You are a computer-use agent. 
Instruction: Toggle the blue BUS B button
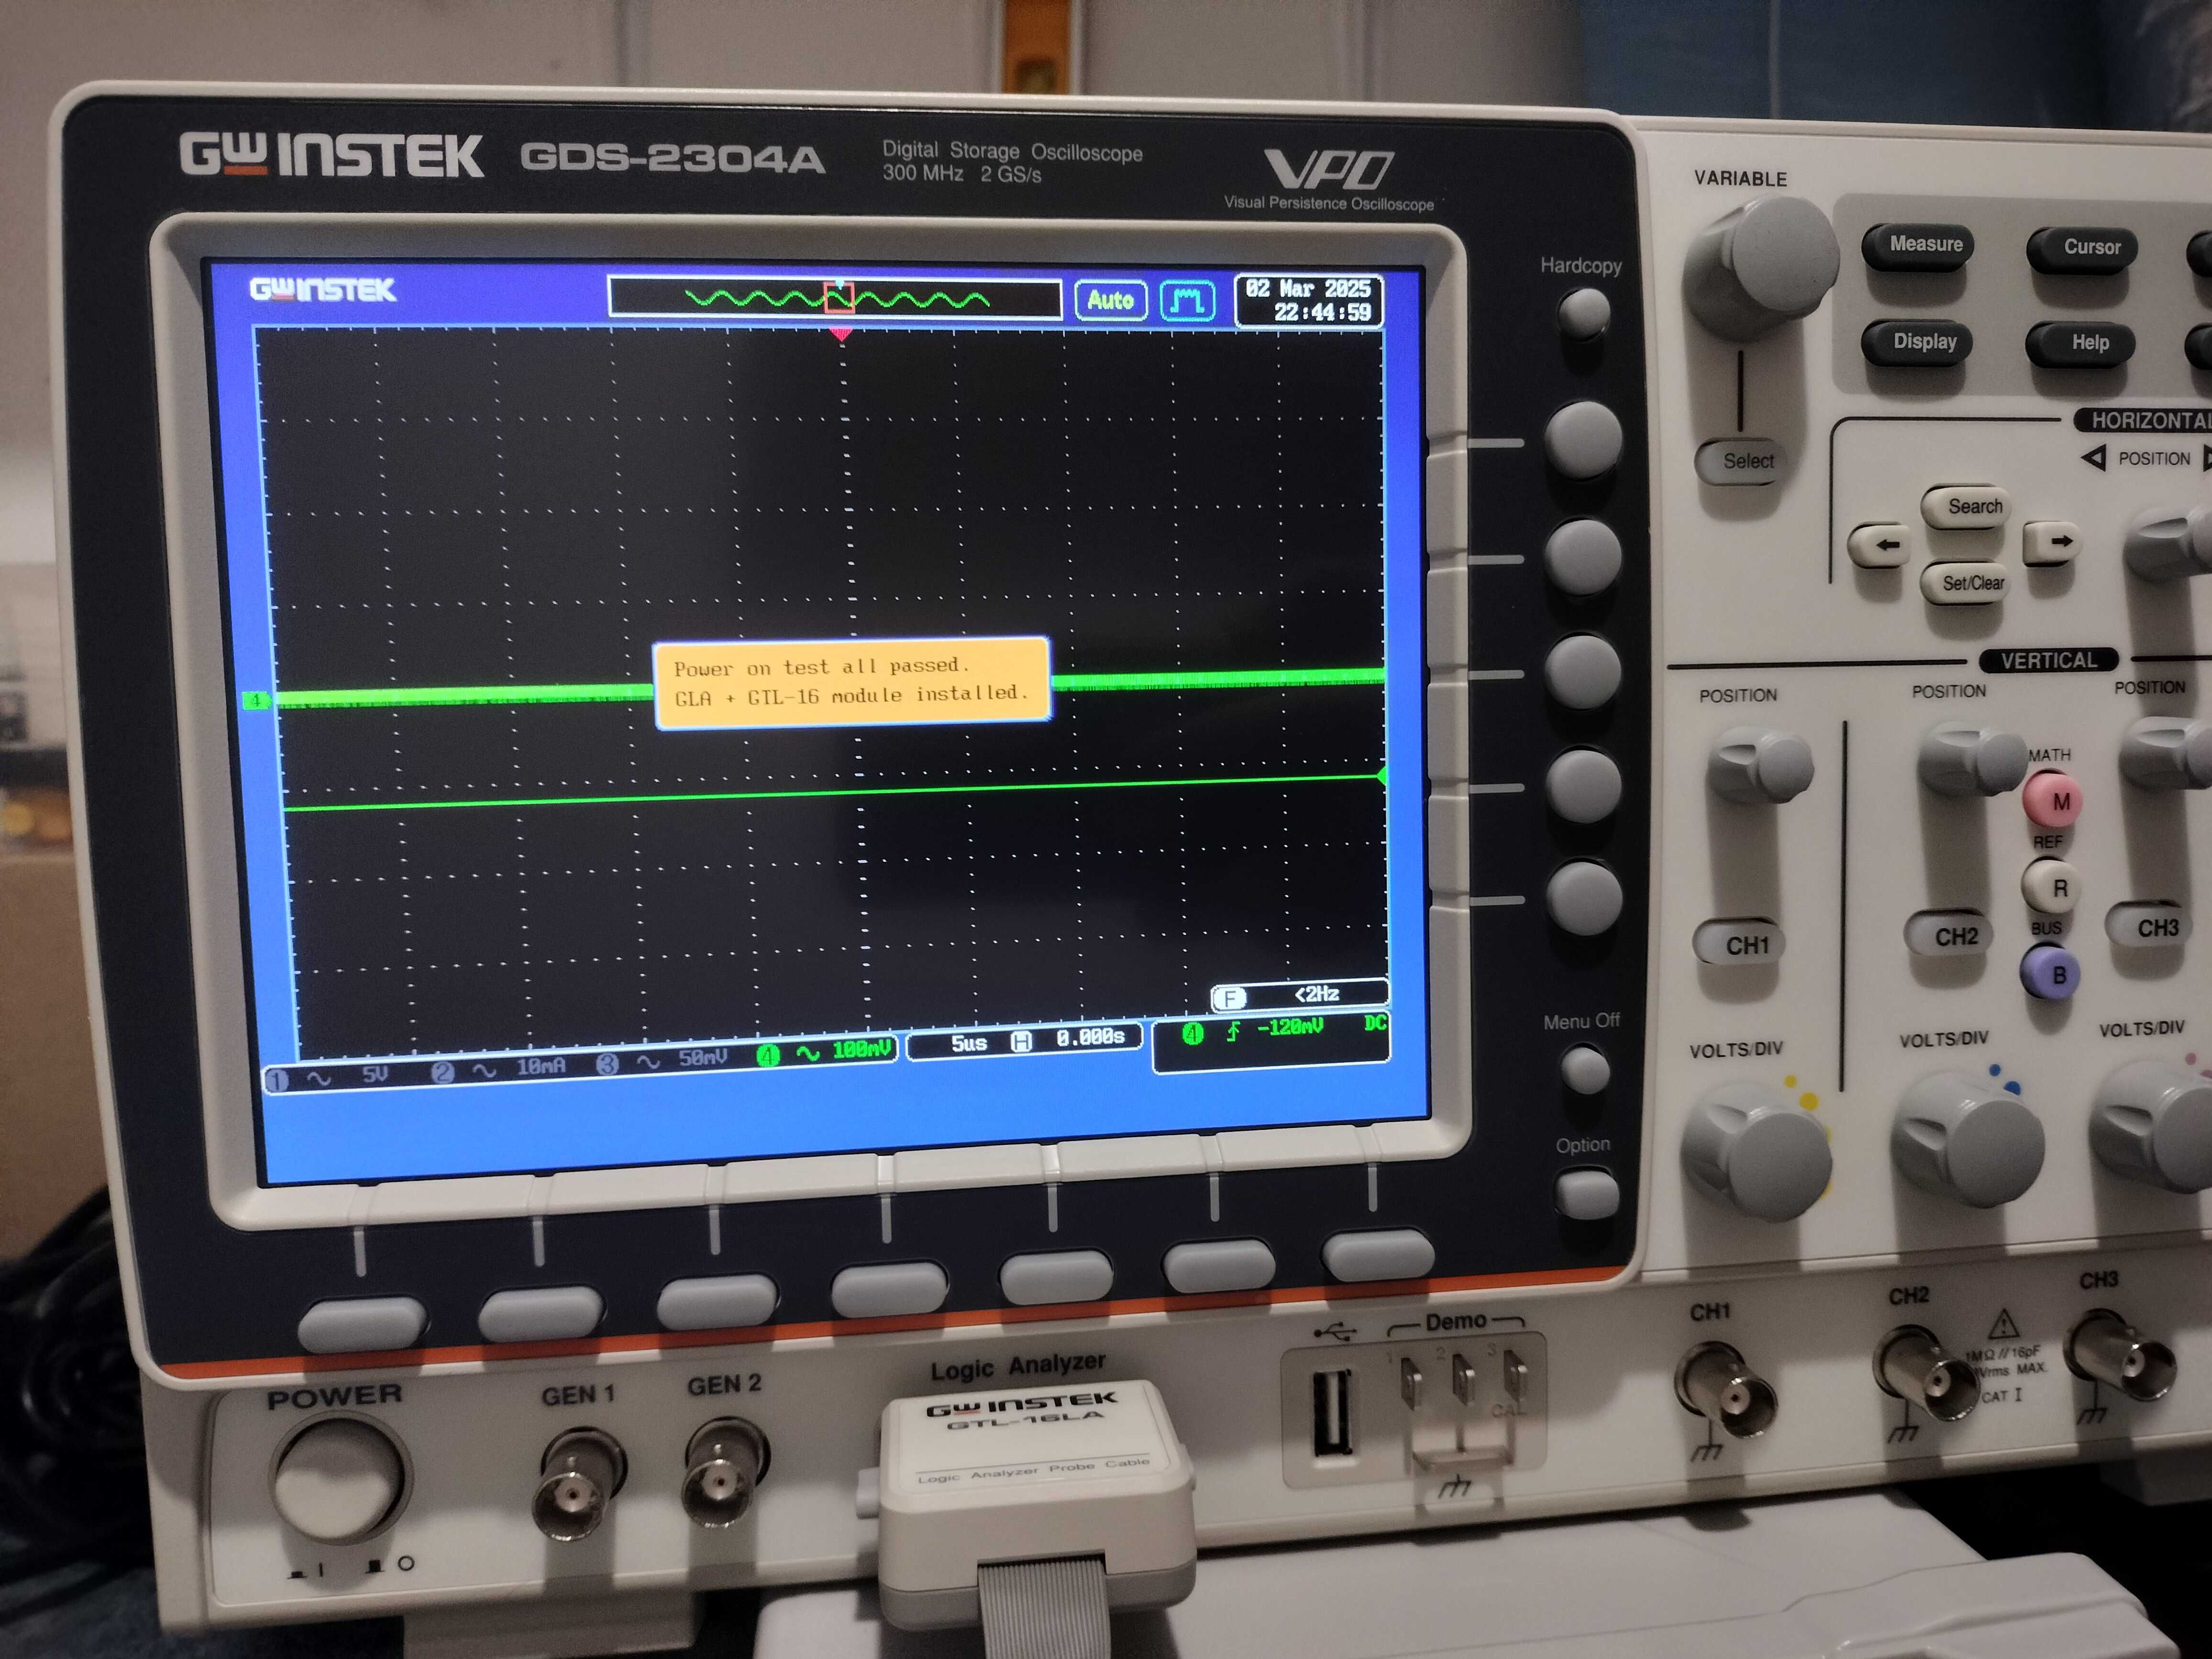pos(2050,973)
